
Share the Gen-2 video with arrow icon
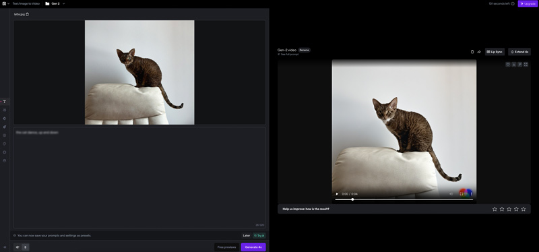point(479,52)
